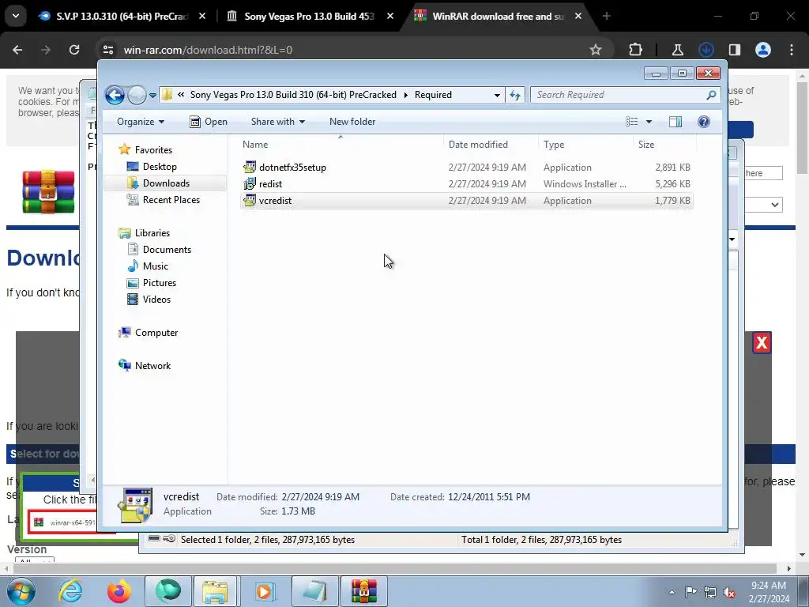This screenshot has width=809, height=607.
Task: Open the browser tab search dropdown
Action: pyautogui.click(x=16, y=16)
